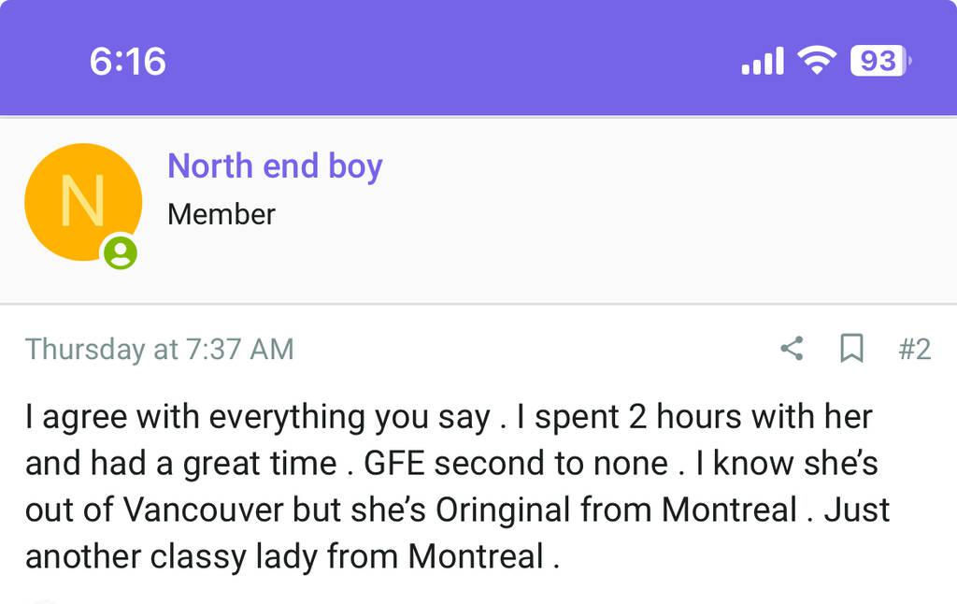Open North end boy's profile link
Image resolution: width=957 pixels, height=604 pixels.
275,166
